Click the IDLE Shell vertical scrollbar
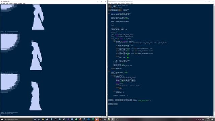 click(x=107, y=60)
